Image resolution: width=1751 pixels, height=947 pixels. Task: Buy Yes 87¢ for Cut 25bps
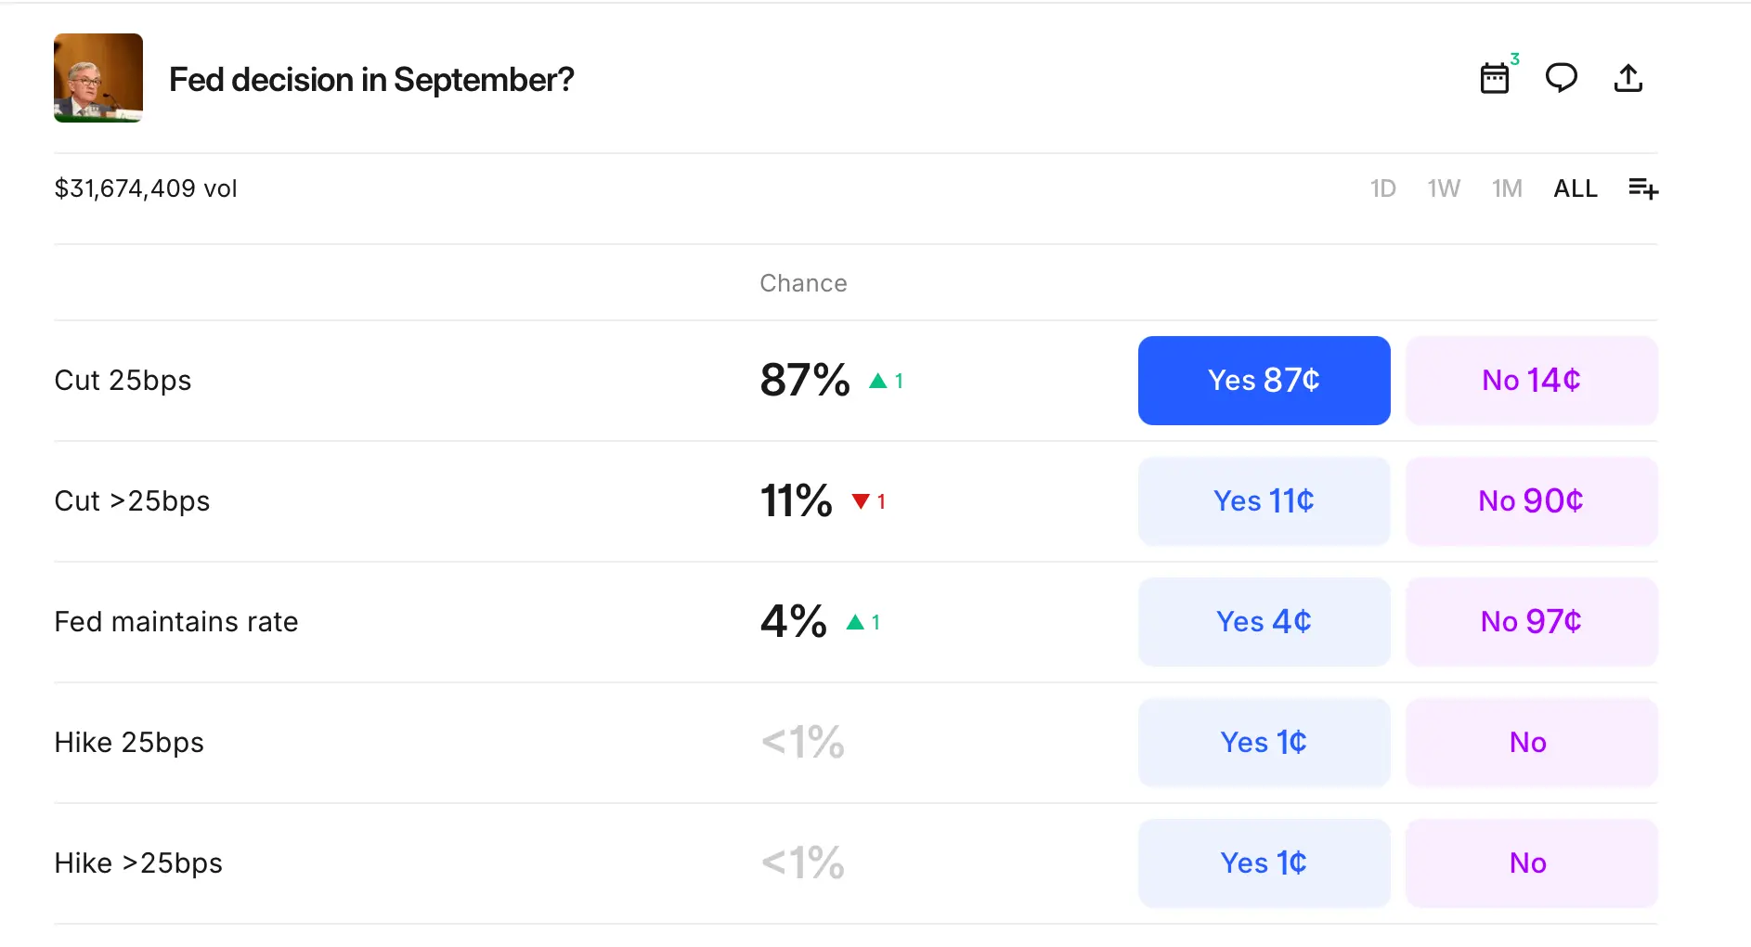(1265, 381)
